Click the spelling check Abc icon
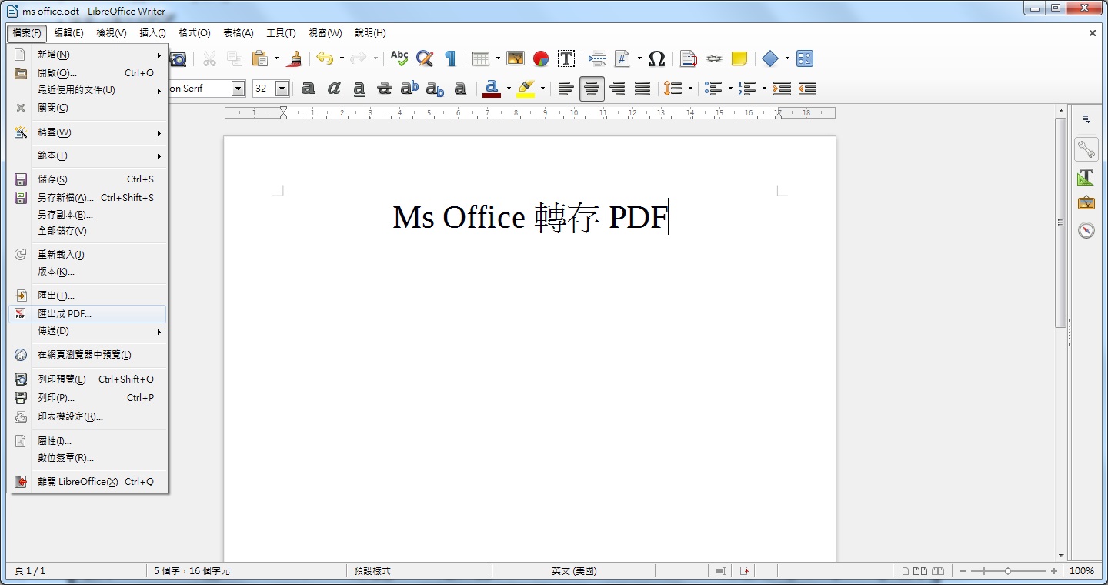Screen dimensions: 1108x585 pos(399,59)
